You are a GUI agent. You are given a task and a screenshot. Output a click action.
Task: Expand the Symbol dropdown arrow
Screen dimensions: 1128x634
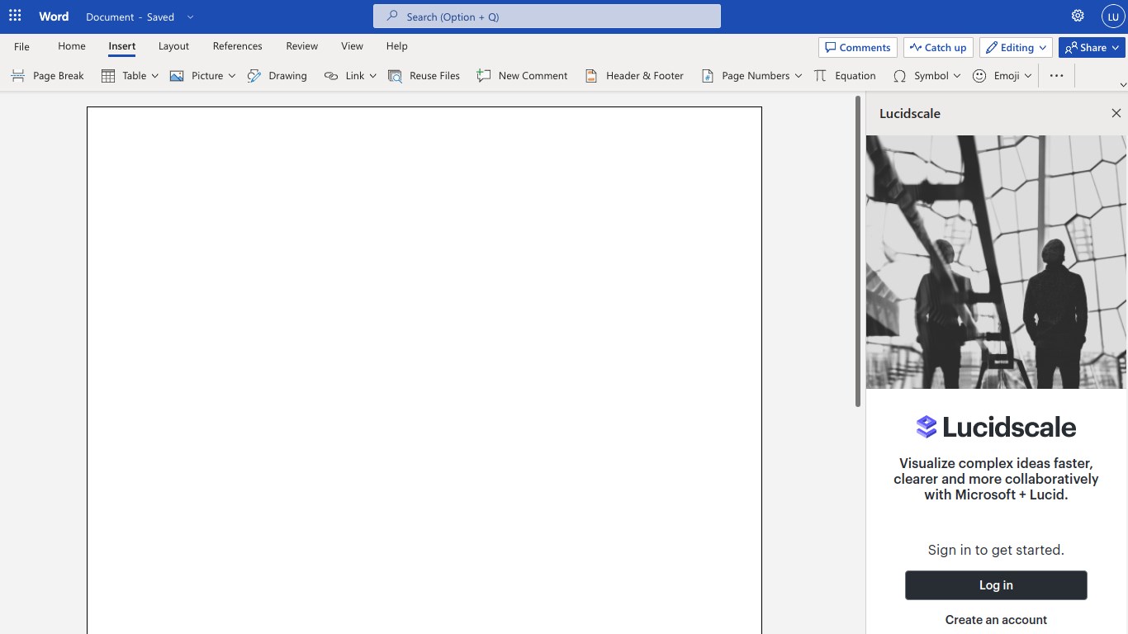[x=957, y=76]
